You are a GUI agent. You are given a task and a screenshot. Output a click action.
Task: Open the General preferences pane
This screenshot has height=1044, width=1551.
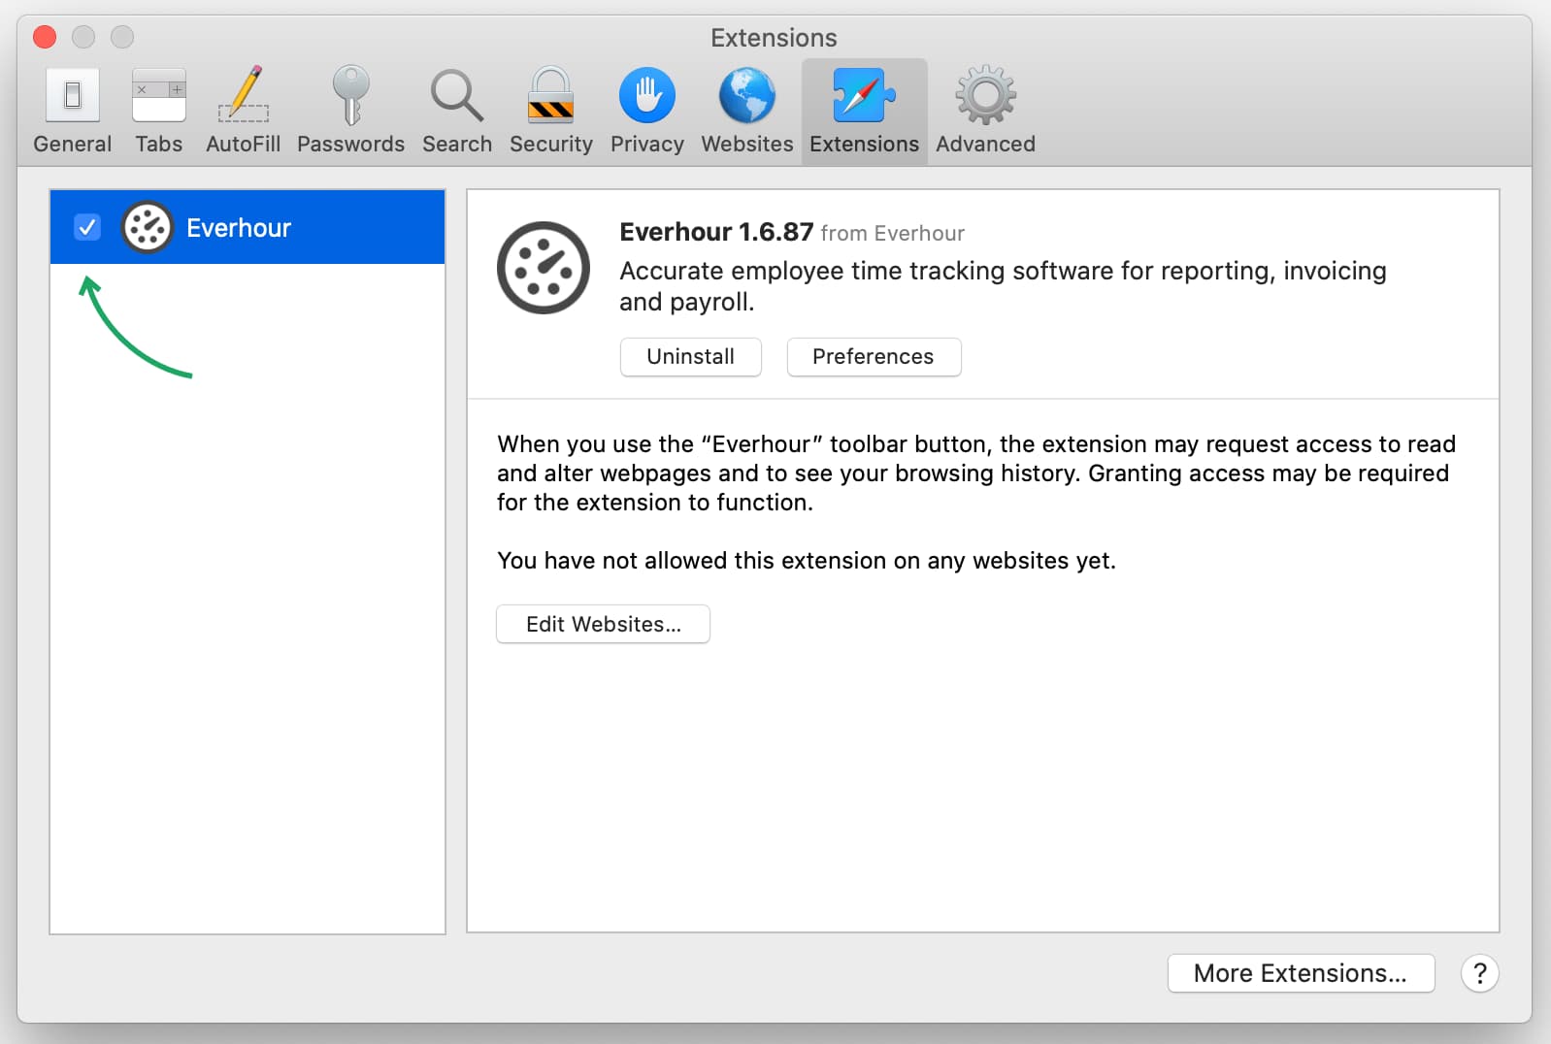coord(73,111)
